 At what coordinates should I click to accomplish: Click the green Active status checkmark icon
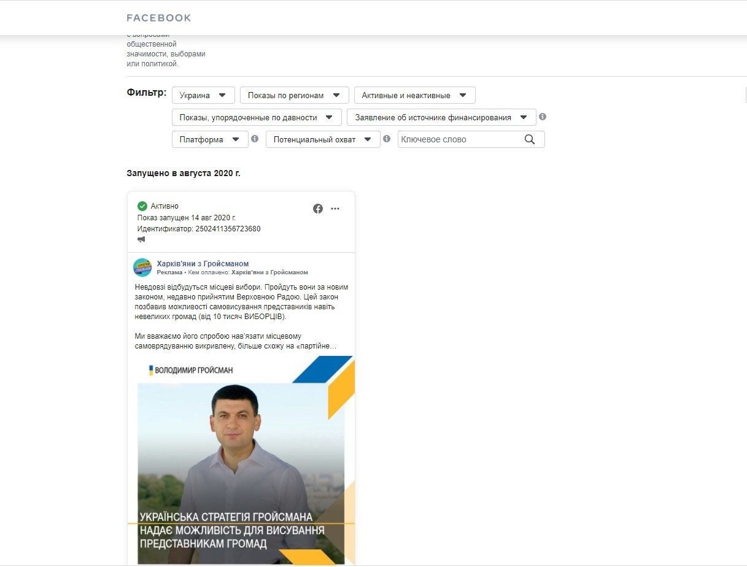(142, 206)
